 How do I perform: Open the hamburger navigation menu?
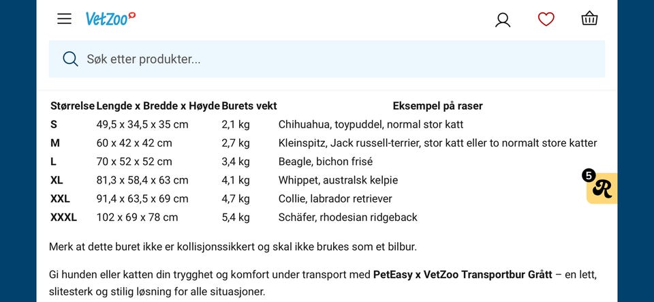point(64,19)
